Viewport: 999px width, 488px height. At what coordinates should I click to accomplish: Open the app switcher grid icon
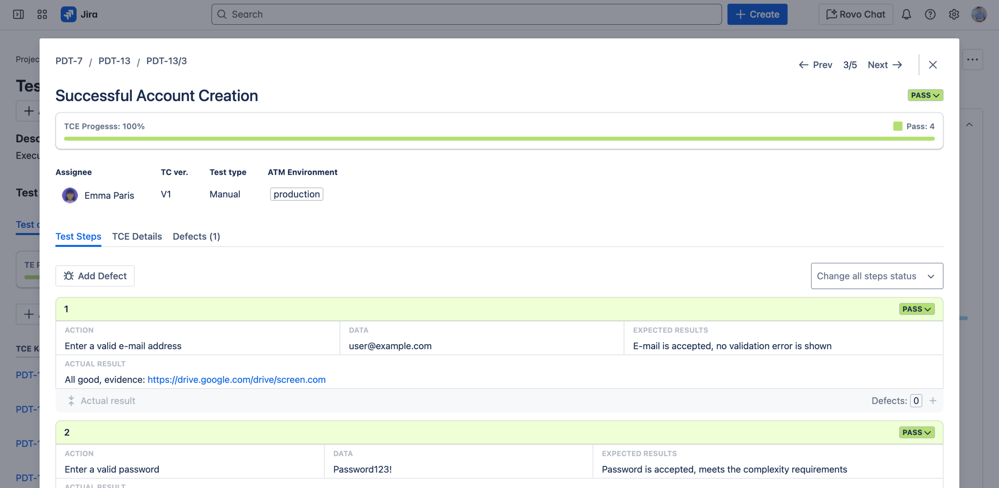coord(42,14)
